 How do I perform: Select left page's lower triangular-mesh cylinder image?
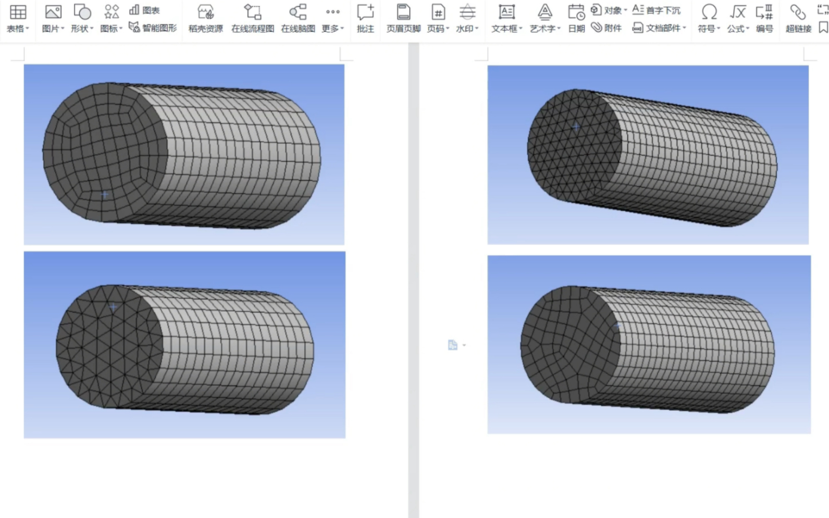click(x=184, y=345)
